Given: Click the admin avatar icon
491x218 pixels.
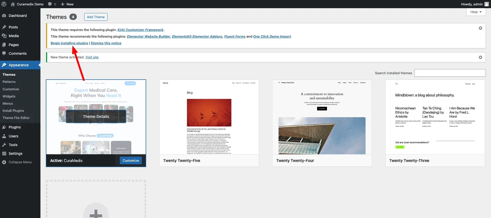Looking at the screenshot, I should tap(487, 4).
